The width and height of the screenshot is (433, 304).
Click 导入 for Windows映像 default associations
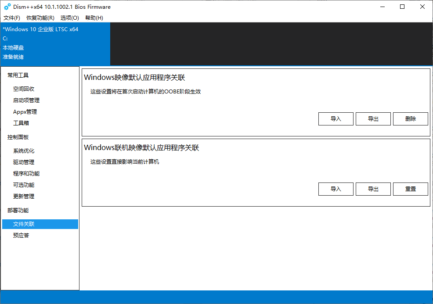pos(336,119)
